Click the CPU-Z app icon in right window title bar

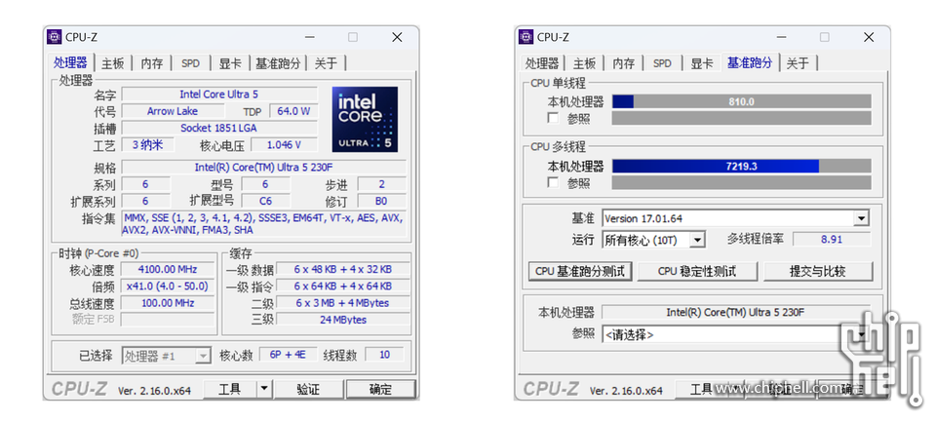[x=526, y=37]
